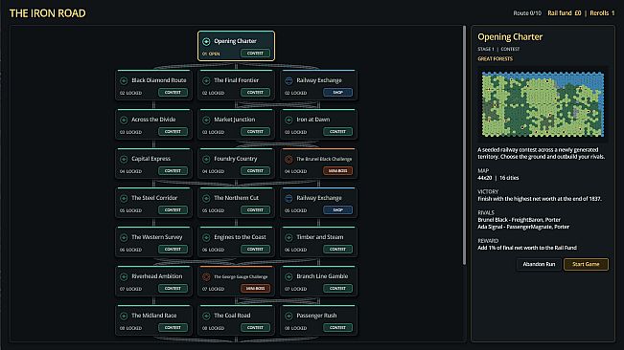This screenshot has width=624, height=350.
Task: Click the stage 05 Railway Exchange SHOP badge
Action: [337, 210]
